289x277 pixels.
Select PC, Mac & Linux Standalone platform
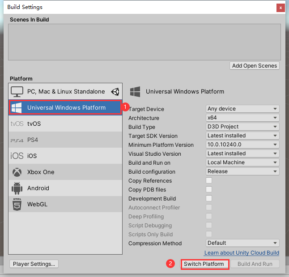[x=65, y=92]
